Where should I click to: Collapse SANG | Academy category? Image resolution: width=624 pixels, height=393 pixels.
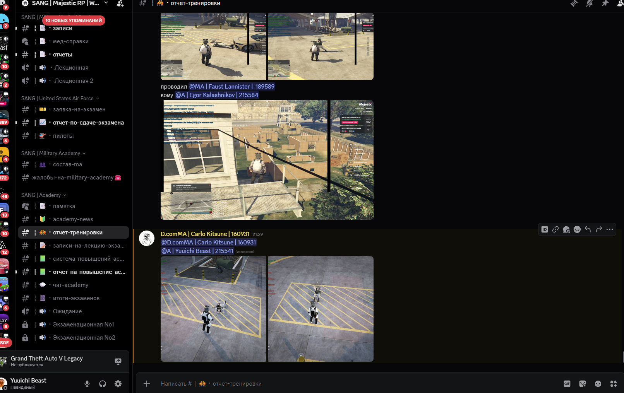click(44, 195)
